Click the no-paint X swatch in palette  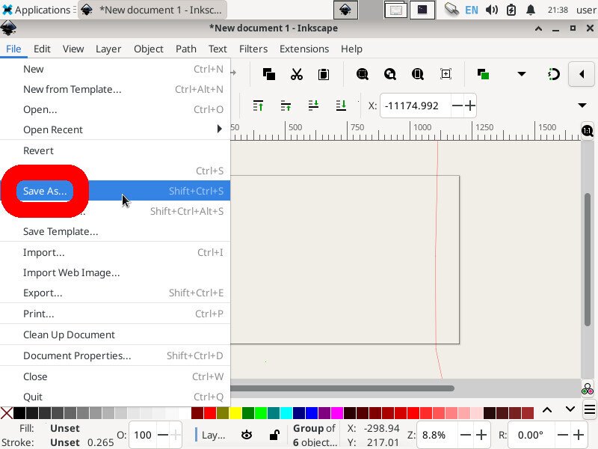point(7,413)
